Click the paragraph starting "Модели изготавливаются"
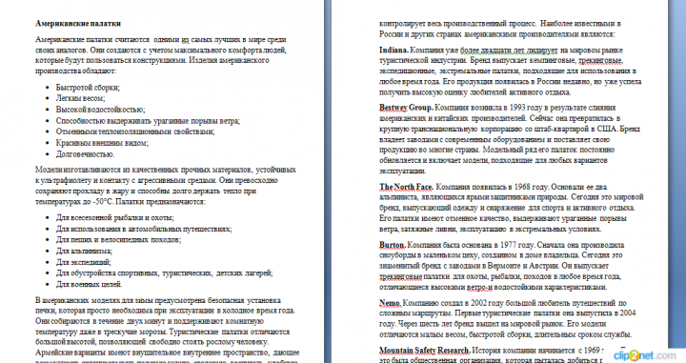 pos(166,186)
